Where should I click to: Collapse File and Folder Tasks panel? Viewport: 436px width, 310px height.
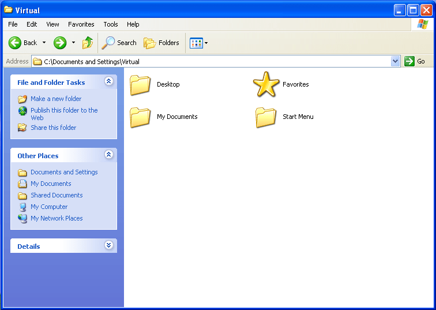[x=109, y=81]
